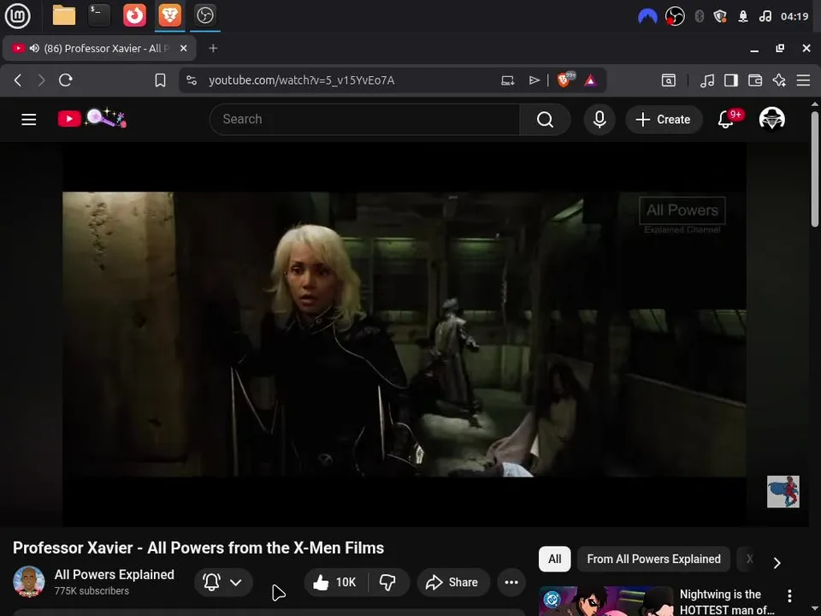The image size is (821, 616).
Task: Open All Powers Explained channel avatar
Action: [x=28, y=582]
